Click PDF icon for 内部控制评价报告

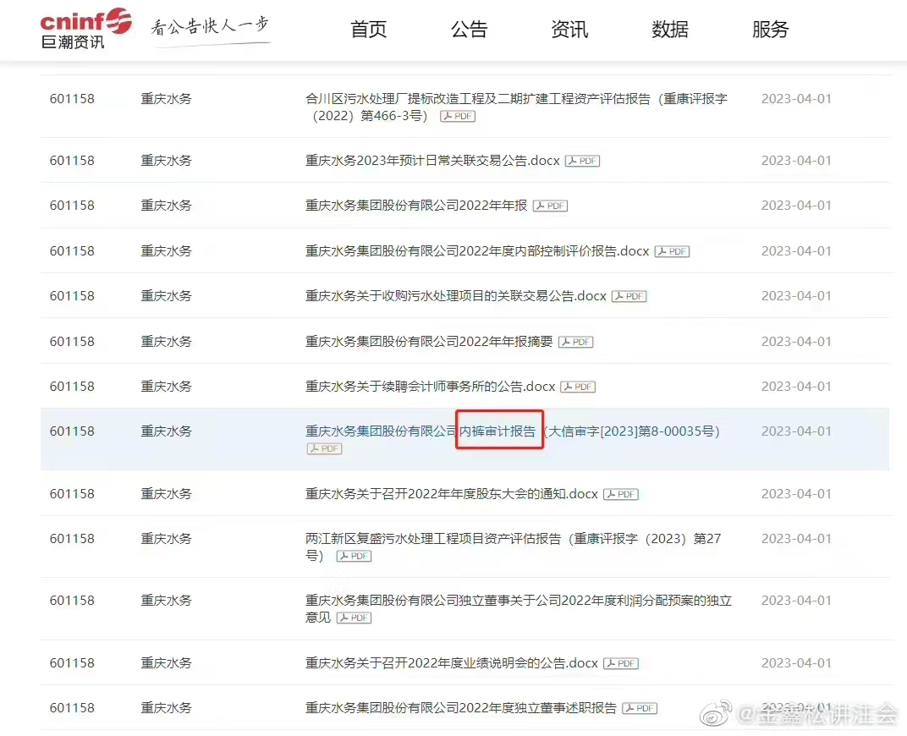[673, 251]
